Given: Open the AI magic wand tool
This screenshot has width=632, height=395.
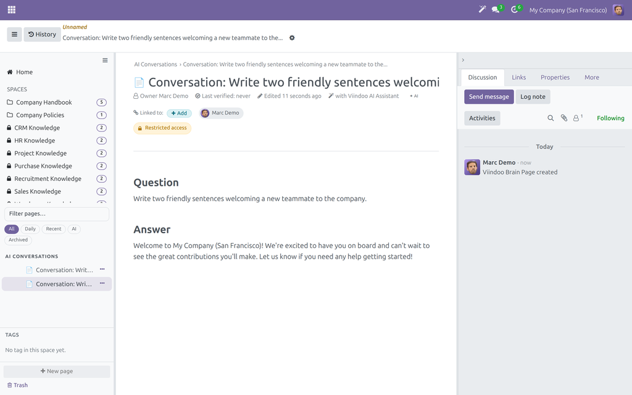Looking at the screenshot, I should coord(482,10).
